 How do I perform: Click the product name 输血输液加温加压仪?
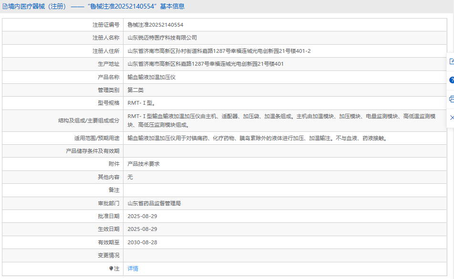(152, 77)
